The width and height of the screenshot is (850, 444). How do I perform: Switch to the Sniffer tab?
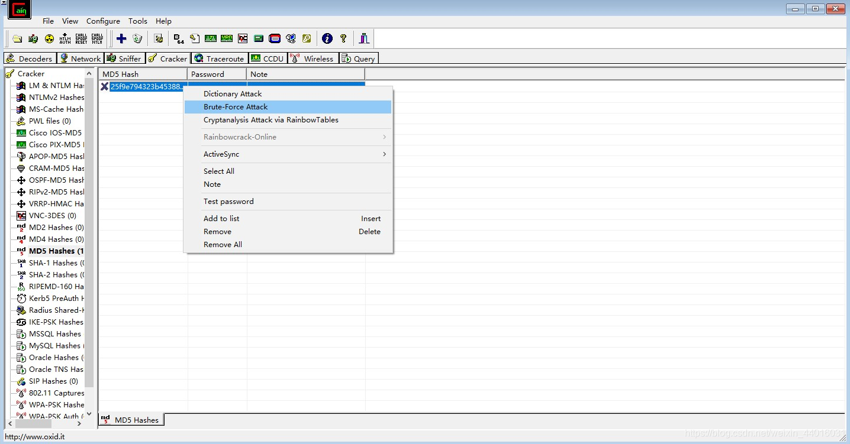click(x=124, y=59)
